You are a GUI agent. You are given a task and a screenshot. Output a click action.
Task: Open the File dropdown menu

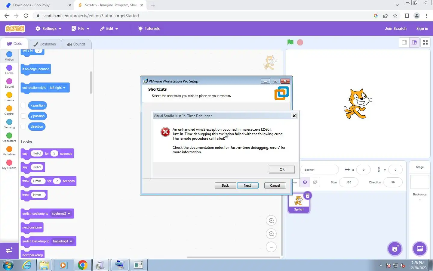[81, 29]
